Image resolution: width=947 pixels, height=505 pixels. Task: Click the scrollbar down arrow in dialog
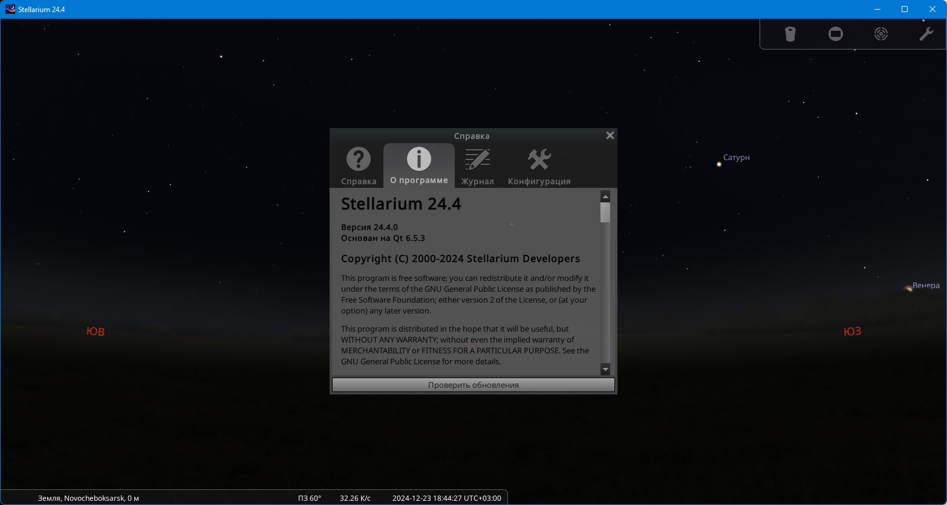point(605,369)
